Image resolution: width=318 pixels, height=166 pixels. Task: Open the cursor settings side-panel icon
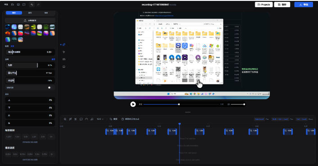click(x=64, y=52)
